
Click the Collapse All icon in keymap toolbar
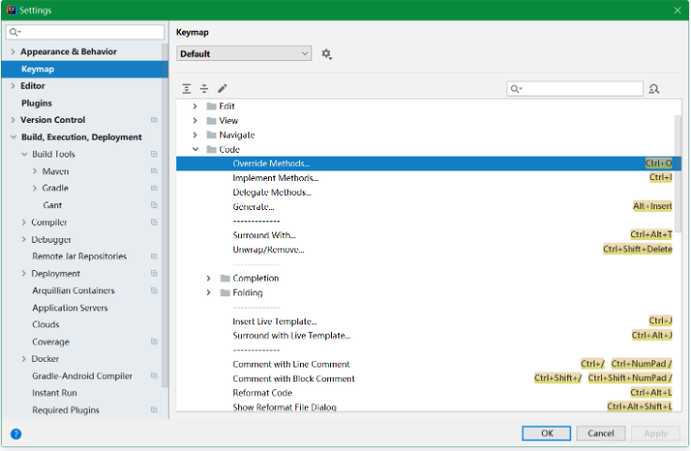(x=204, y=88)
